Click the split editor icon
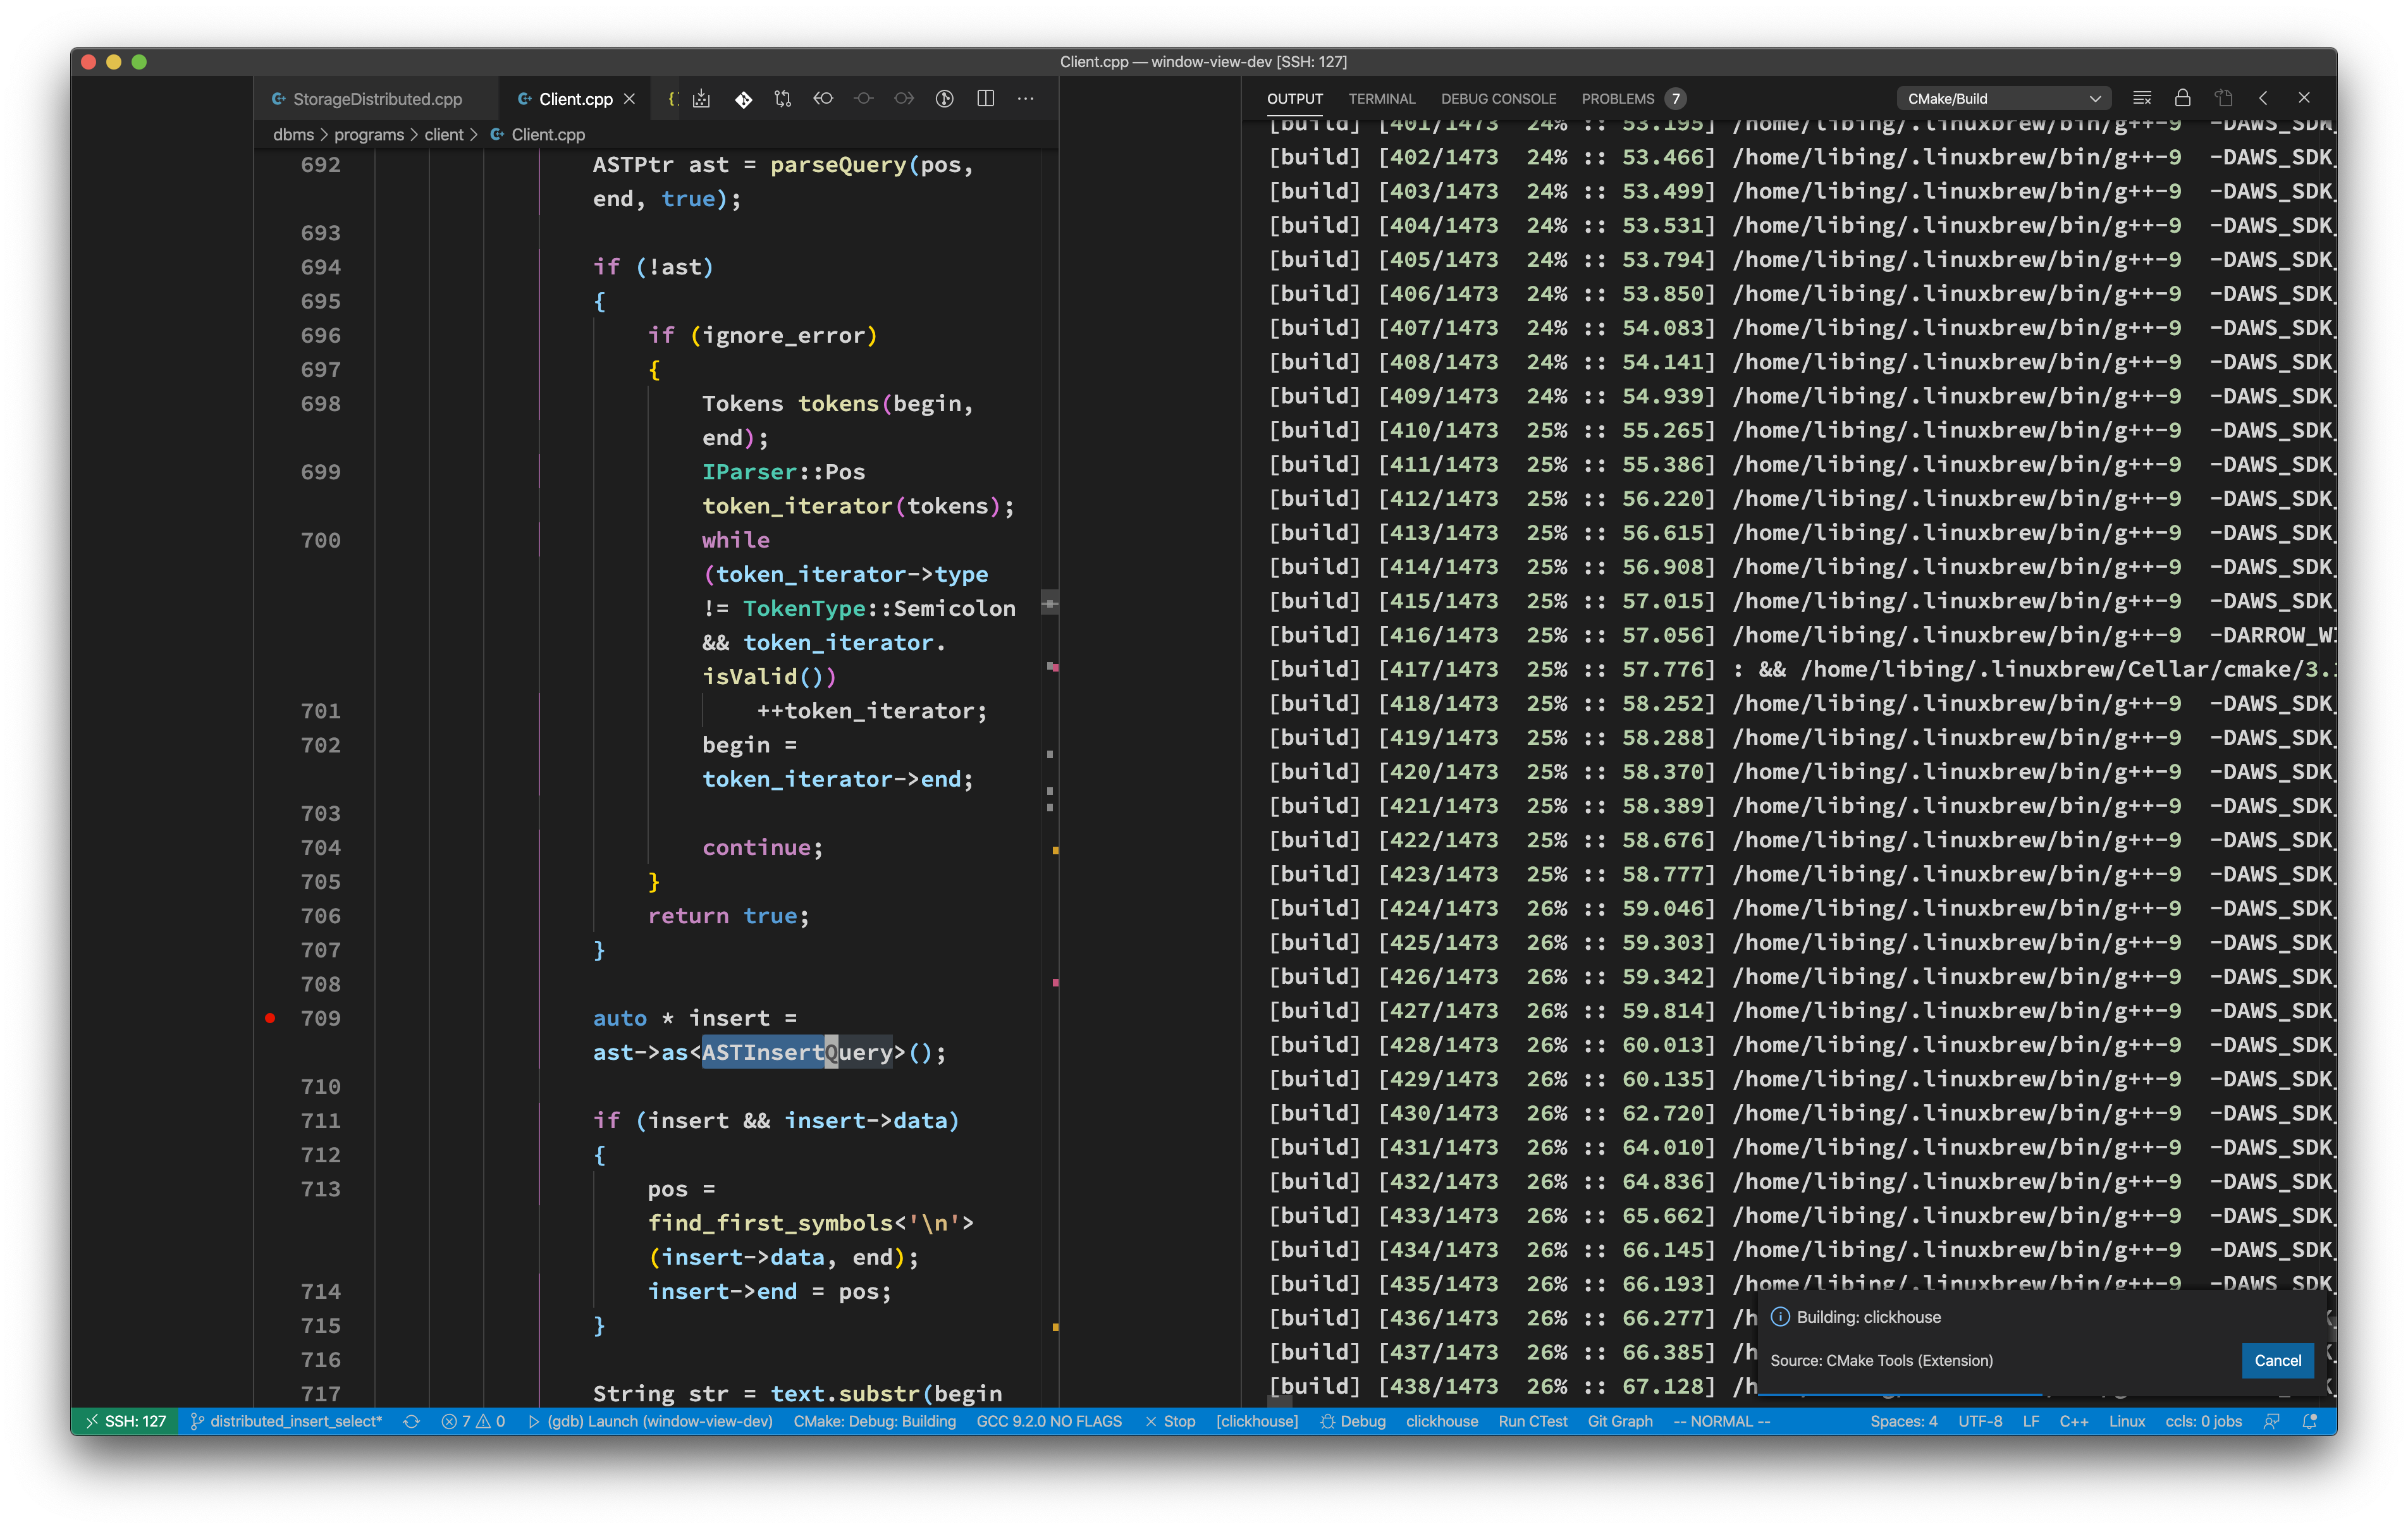 point(985,99)
